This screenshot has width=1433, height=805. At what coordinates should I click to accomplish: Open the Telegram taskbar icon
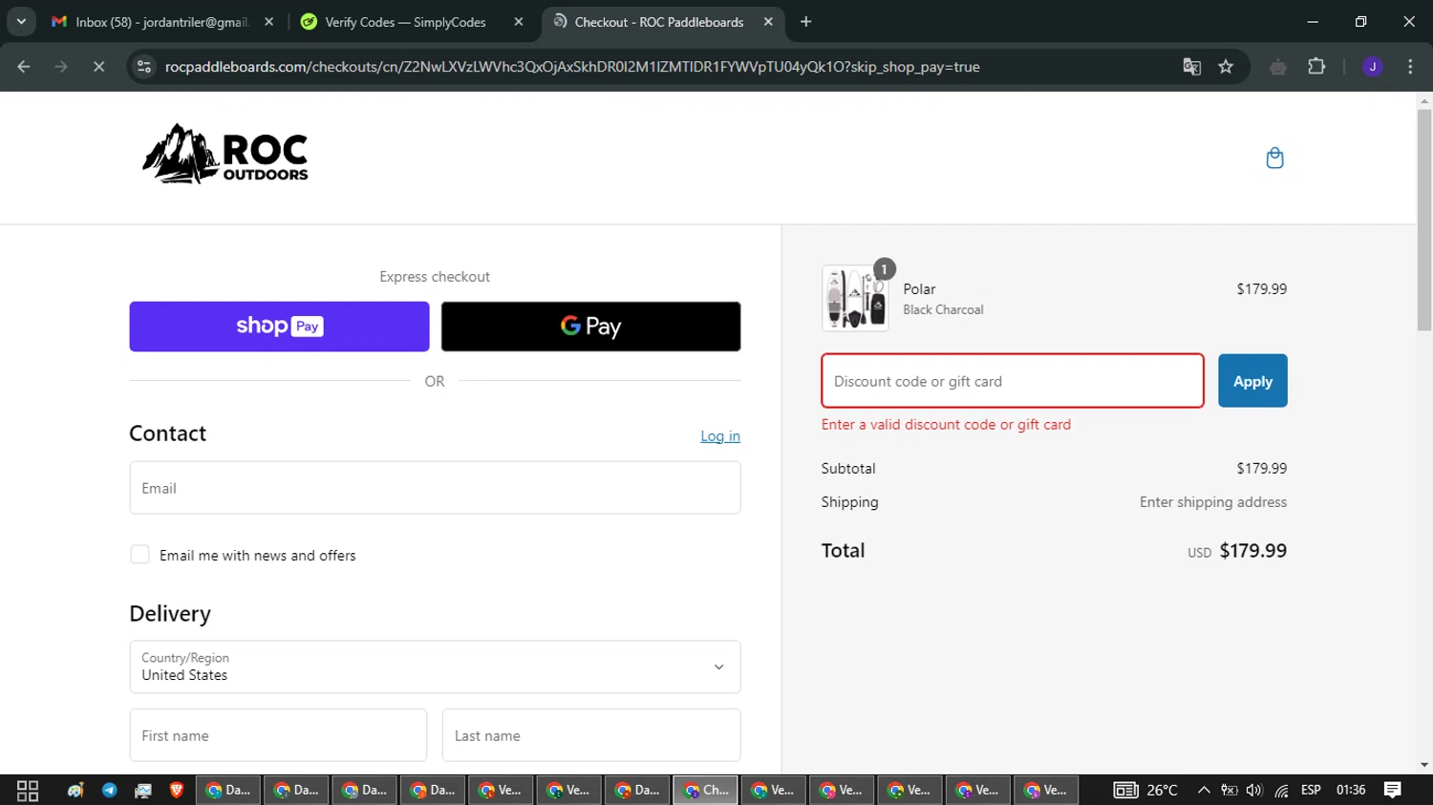110,791
